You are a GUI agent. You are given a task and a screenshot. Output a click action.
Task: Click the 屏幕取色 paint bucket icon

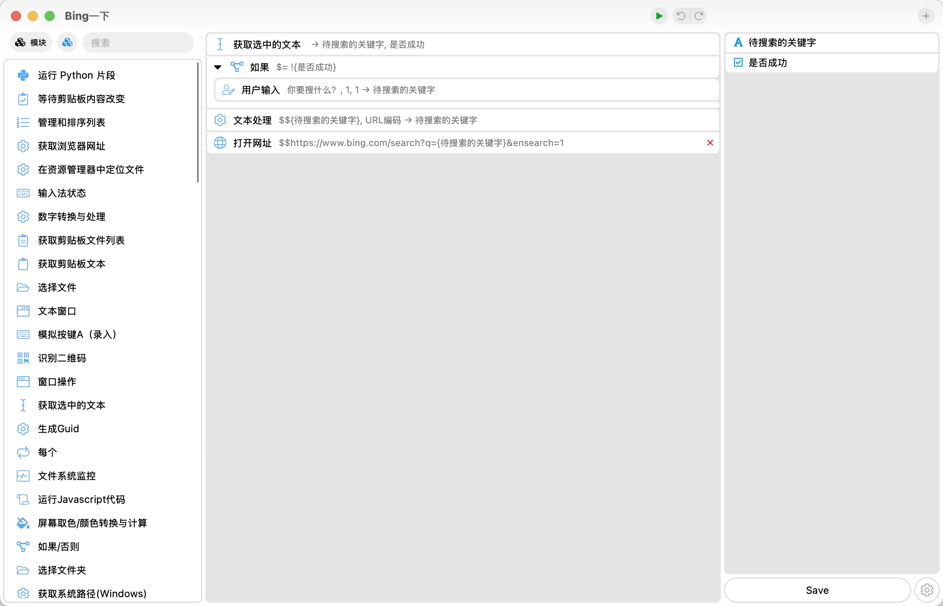(23, 523)
